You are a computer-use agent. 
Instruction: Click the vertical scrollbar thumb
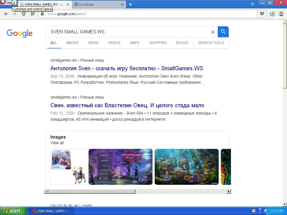(x=285, y=56)
